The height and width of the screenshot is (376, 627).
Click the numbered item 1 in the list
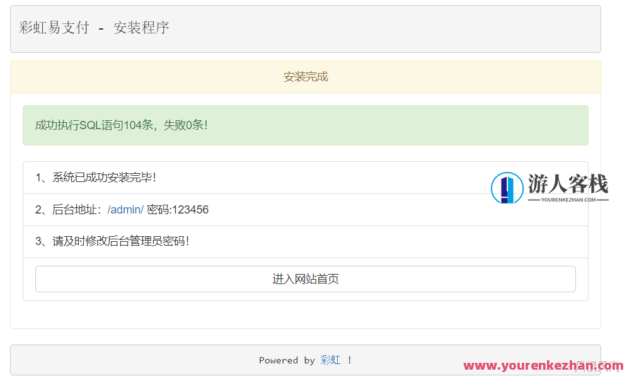click(x=38, y=177)
